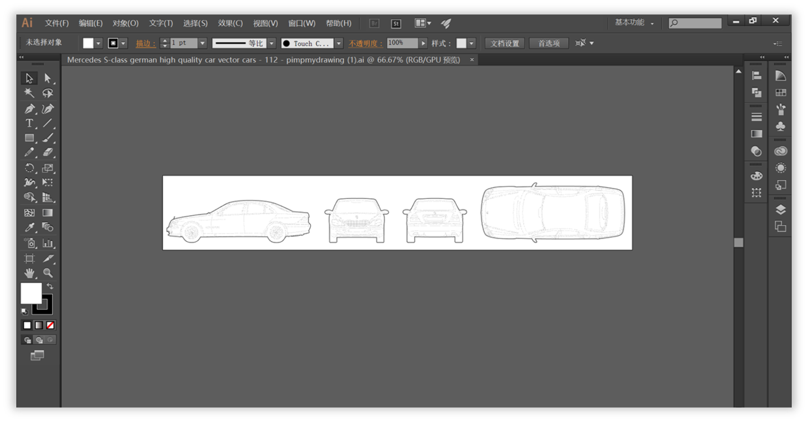
Task: Open the 文件(F) menu
Action: (x=57, y=23)
